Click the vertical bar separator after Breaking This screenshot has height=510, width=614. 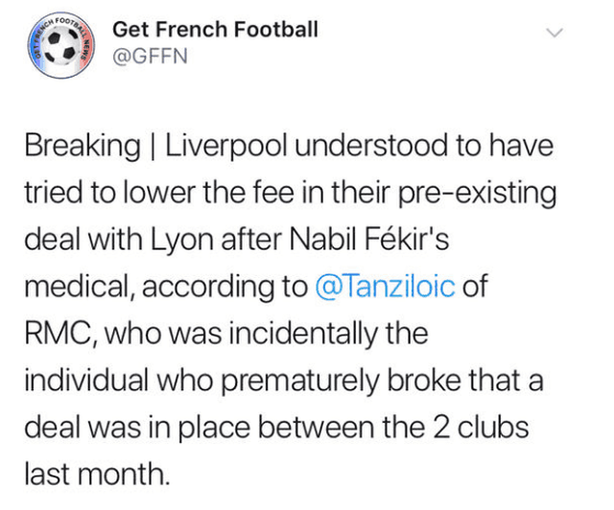coord(153,147)
